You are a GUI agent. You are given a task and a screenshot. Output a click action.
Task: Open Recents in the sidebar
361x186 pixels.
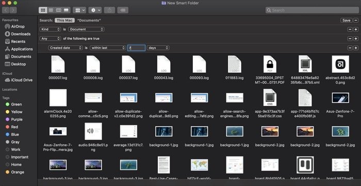(15, 41)
